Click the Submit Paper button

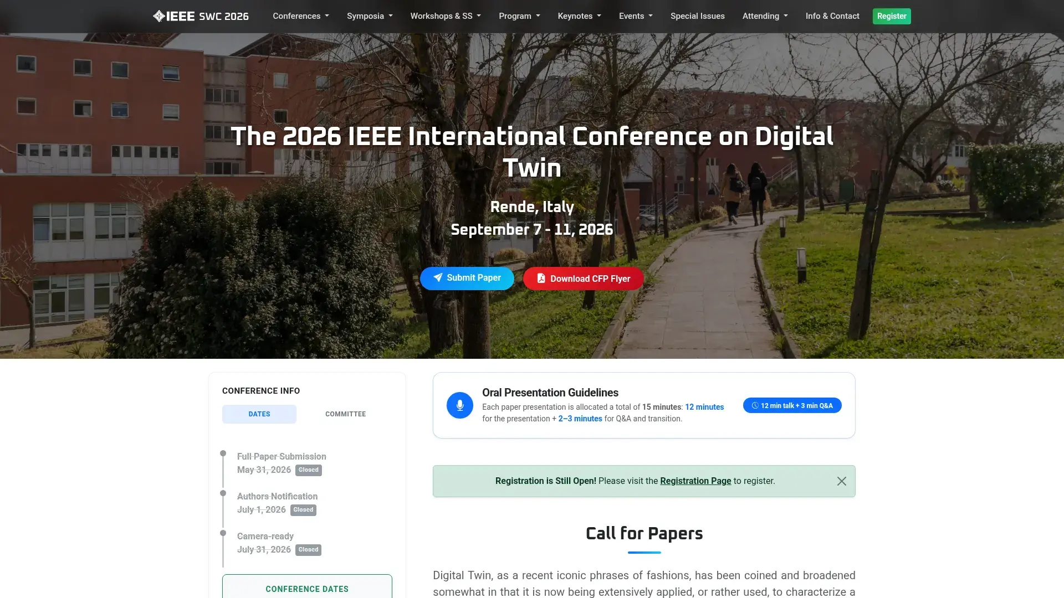tap(467, 278)
